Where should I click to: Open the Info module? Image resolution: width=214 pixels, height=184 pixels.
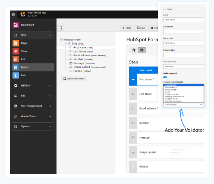[x=33, y=75]
